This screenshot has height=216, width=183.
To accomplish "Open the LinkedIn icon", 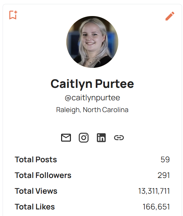I will (x=101, y=138).
